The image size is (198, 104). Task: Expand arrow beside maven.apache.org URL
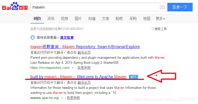coord(62,98)
